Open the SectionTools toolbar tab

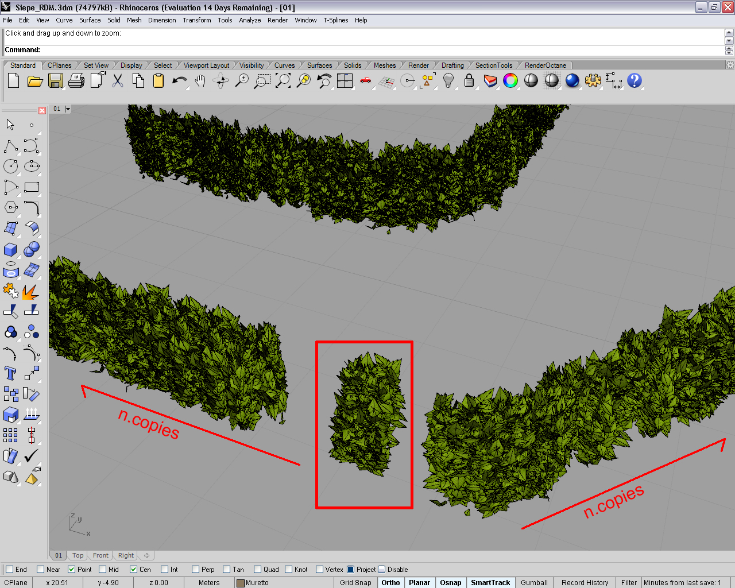point(494,65)
